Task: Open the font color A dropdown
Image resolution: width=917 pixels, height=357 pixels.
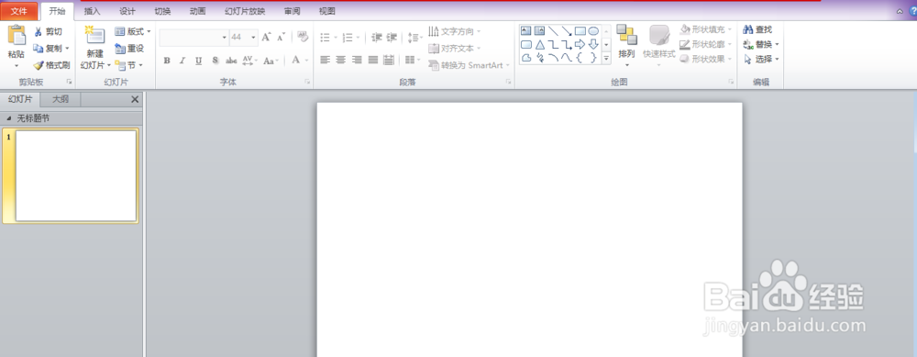Action: click(307, 61)
